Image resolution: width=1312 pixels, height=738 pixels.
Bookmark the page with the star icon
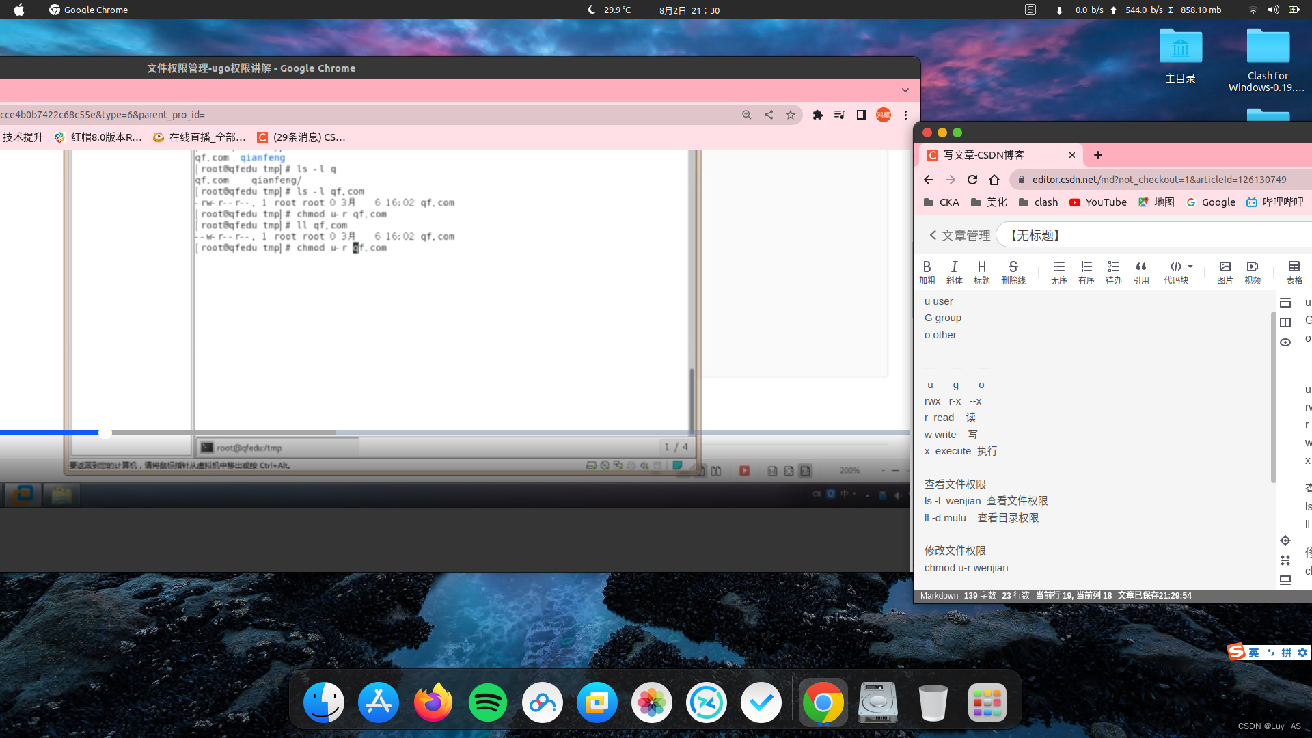791,115
